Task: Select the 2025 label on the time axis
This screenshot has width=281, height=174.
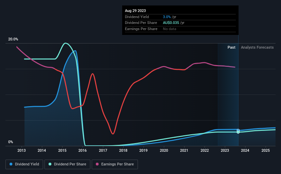Action: pyautogui.click(x=266, y=150)
